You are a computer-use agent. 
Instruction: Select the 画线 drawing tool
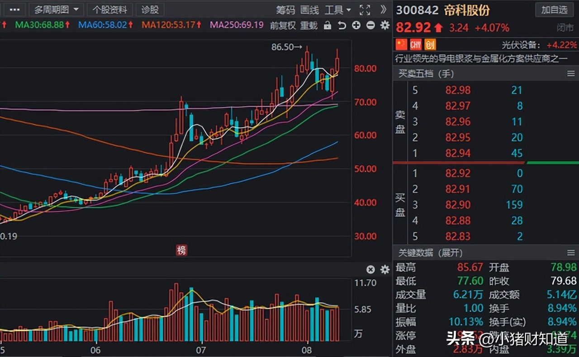[x=309, y=10]
